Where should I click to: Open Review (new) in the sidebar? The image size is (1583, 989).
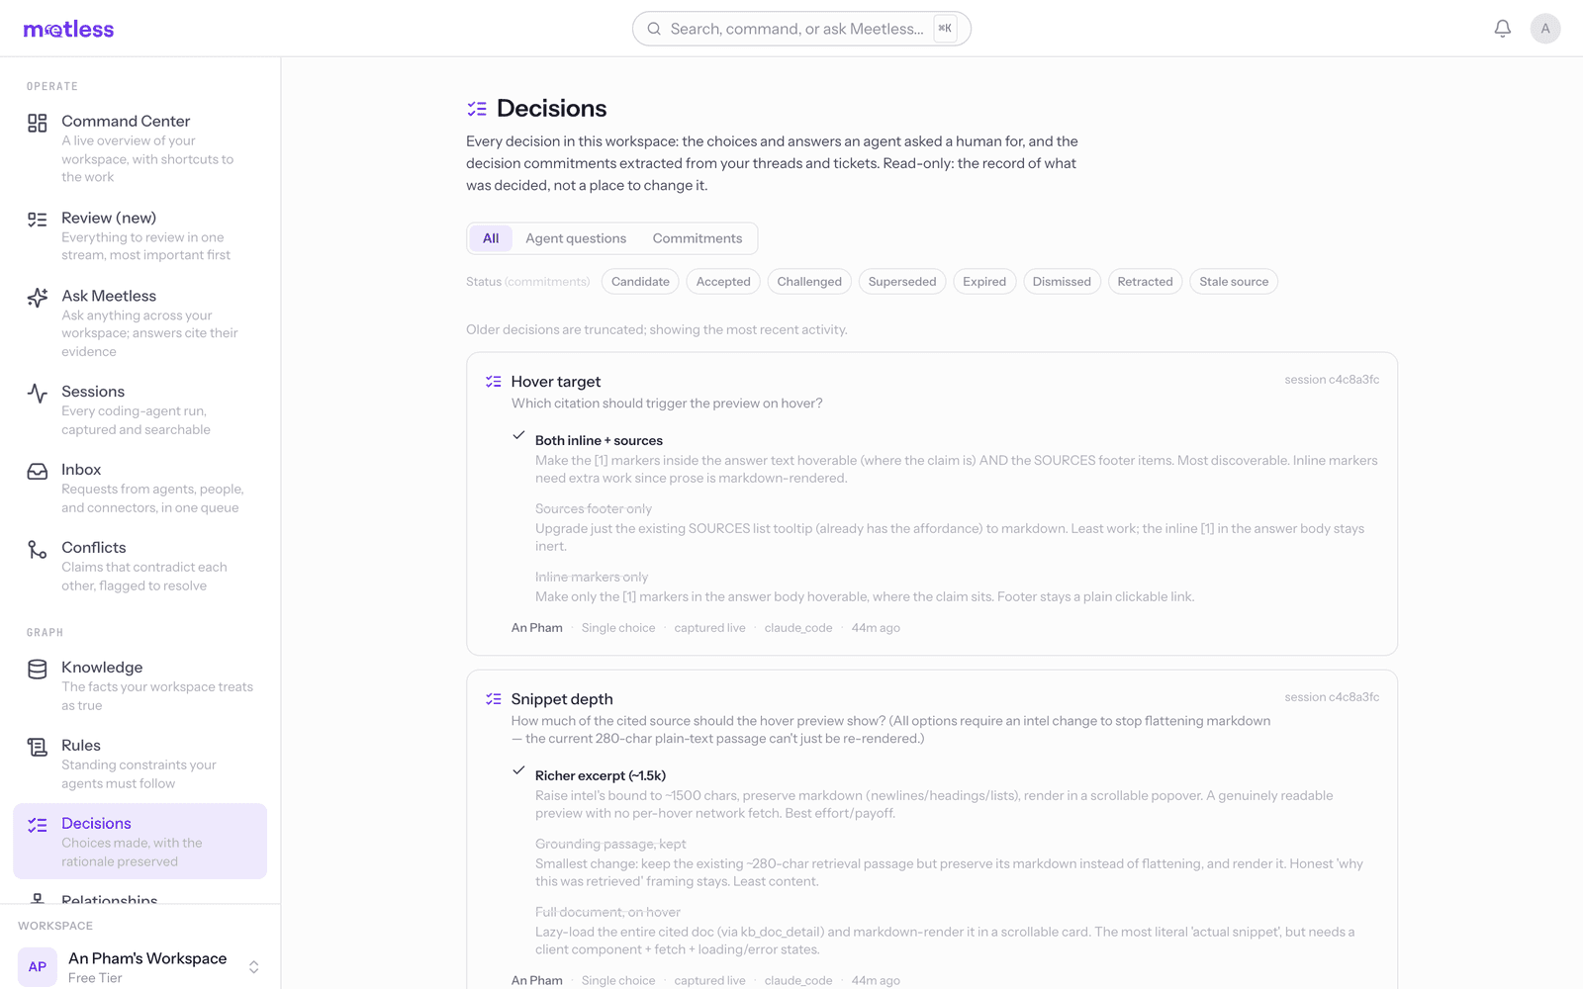pyautogui.click(x=140, y=235)
